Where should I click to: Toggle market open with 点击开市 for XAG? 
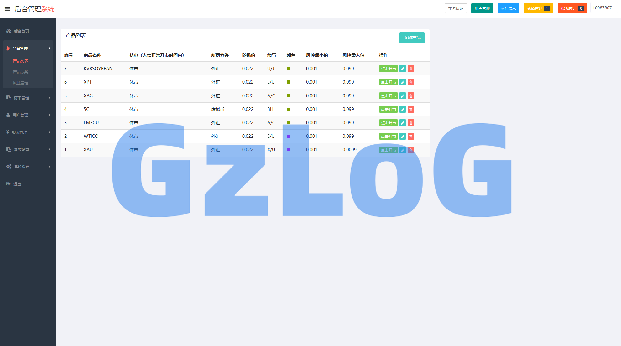point(388,96)
